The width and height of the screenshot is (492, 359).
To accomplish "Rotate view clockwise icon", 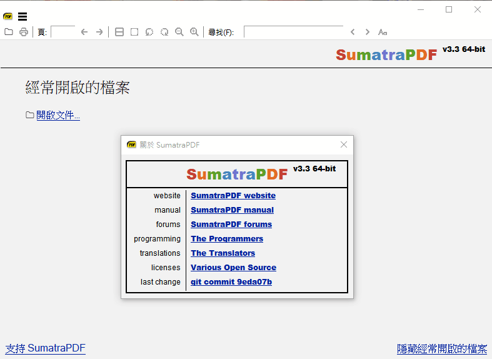I will 164,32.
